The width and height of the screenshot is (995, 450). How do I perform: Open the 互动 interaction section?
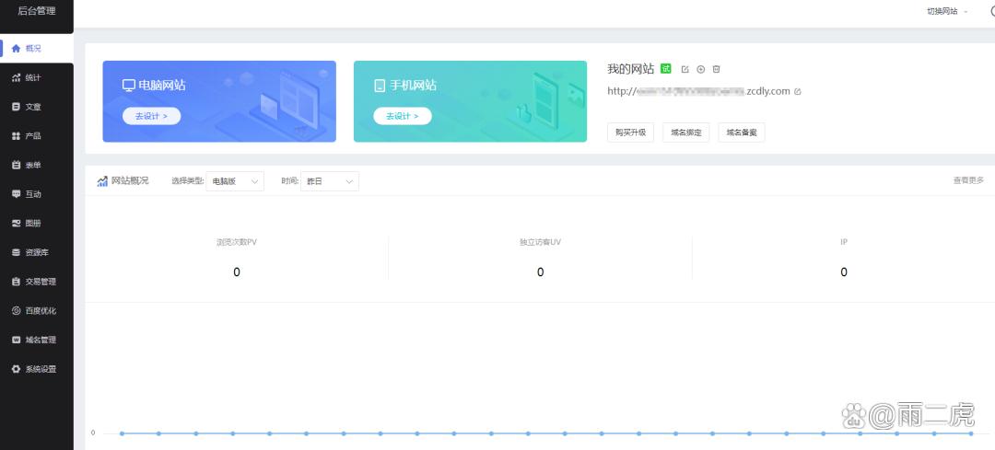pos(36,194)
